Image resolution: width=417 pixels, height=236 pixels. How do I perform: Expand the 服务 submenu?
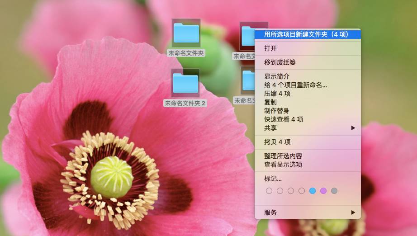308,212
